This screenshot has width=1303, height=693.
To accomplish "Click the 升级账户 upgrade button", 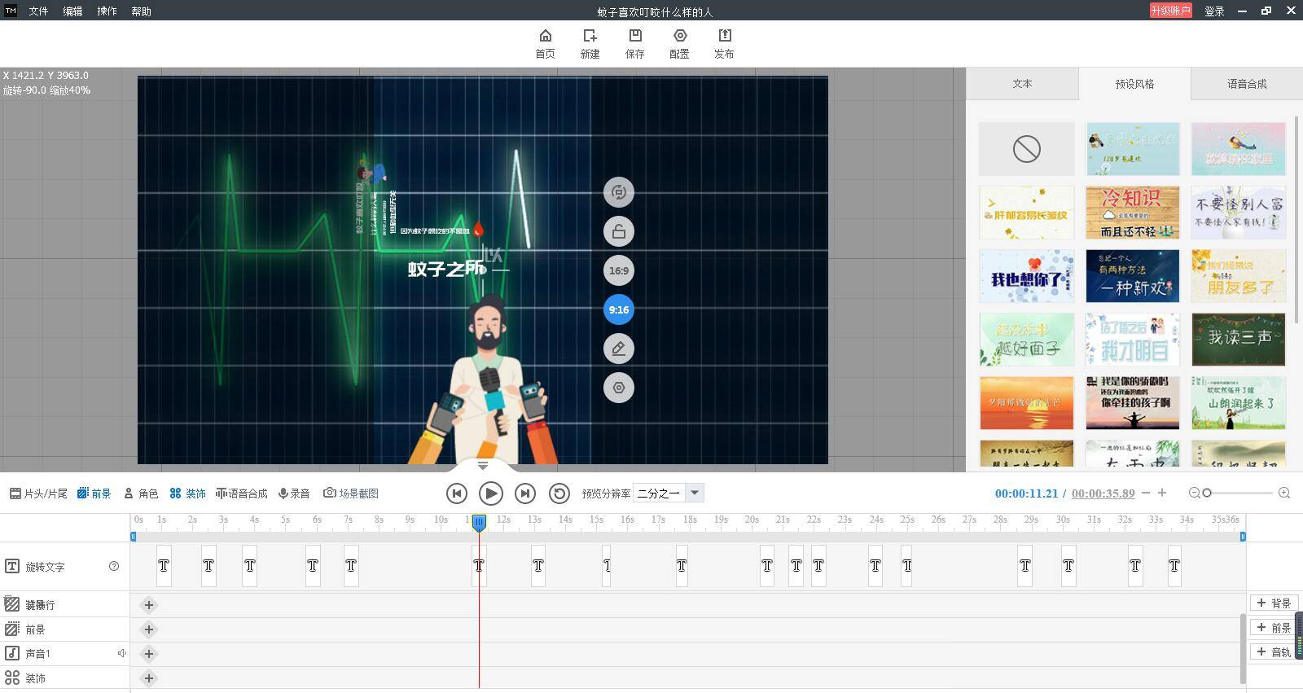I will (1171, 11).
